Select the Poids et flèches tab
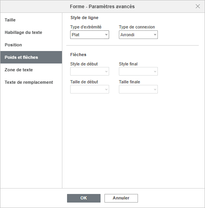The height and width of the screenshot is (208, 205). tap(31, 57)
